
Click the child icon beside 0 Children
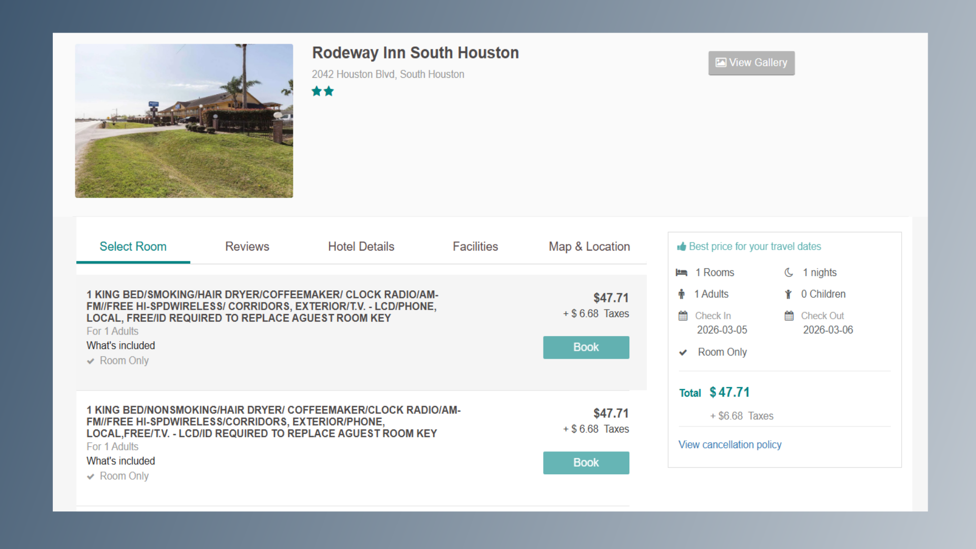pyautogui.click(x=788, y=294)
